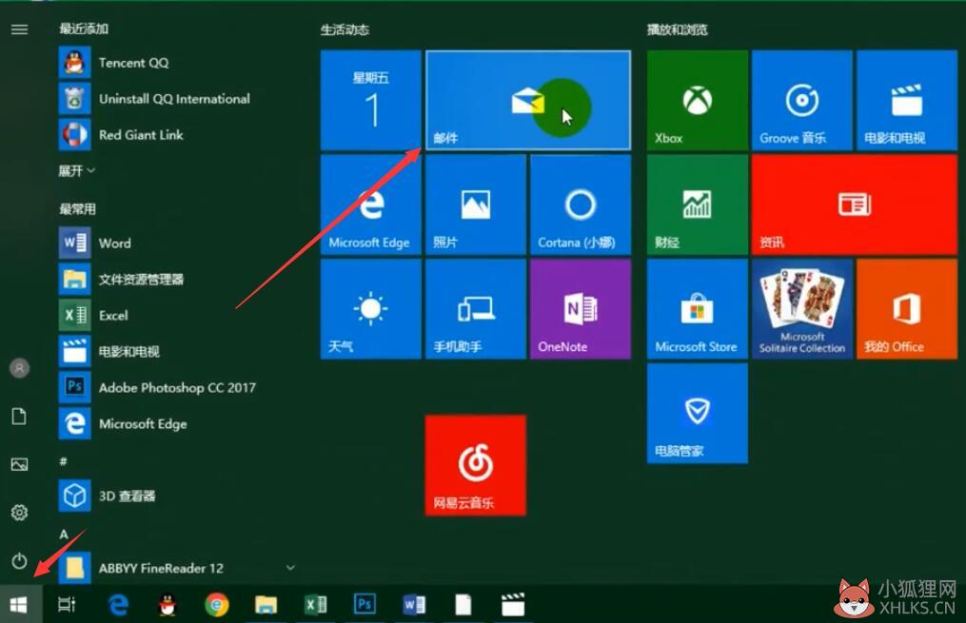The width and height of the screenshot is (966, 623).
Task: Open Microsoft Solitaire Collection tile
Action: click(x=802, y=309)
